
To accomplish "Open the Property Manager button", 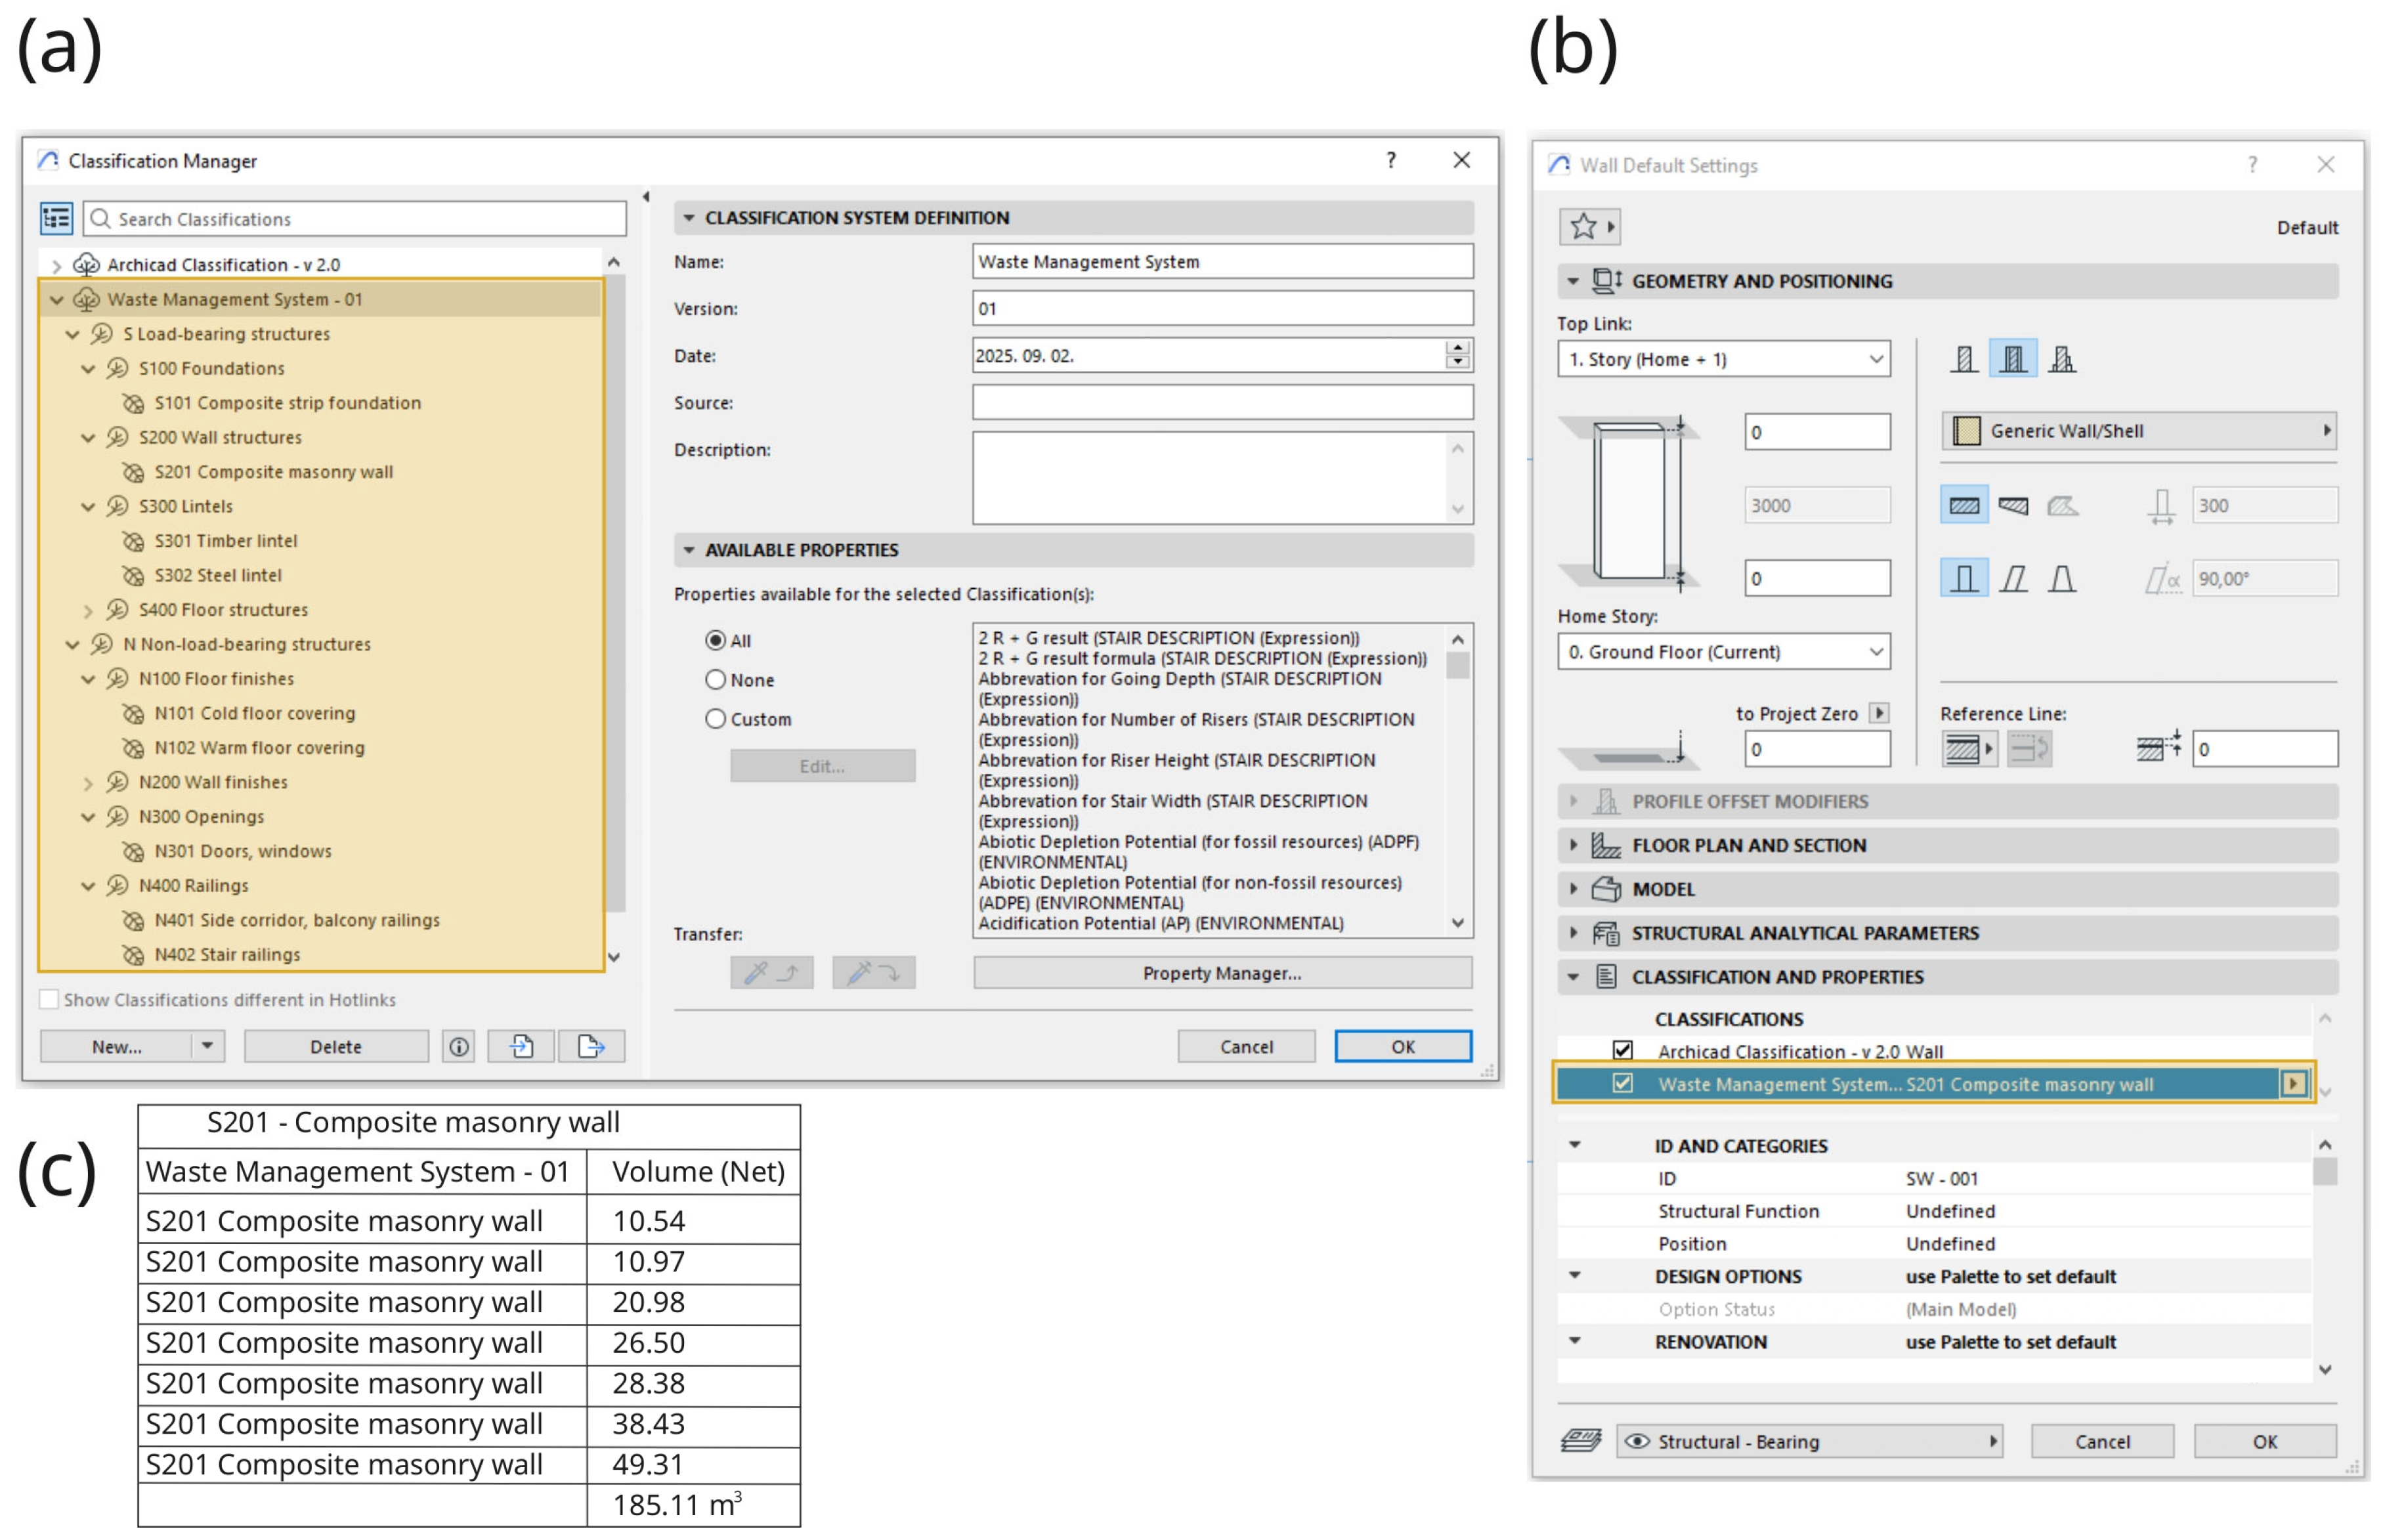I will tap(1221, 972).
